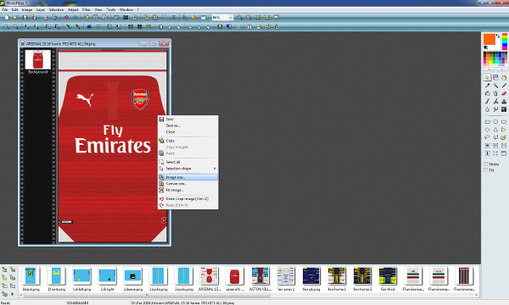Select the Background layer thumbnail
The image size is (509, 305).
point(37,59)
